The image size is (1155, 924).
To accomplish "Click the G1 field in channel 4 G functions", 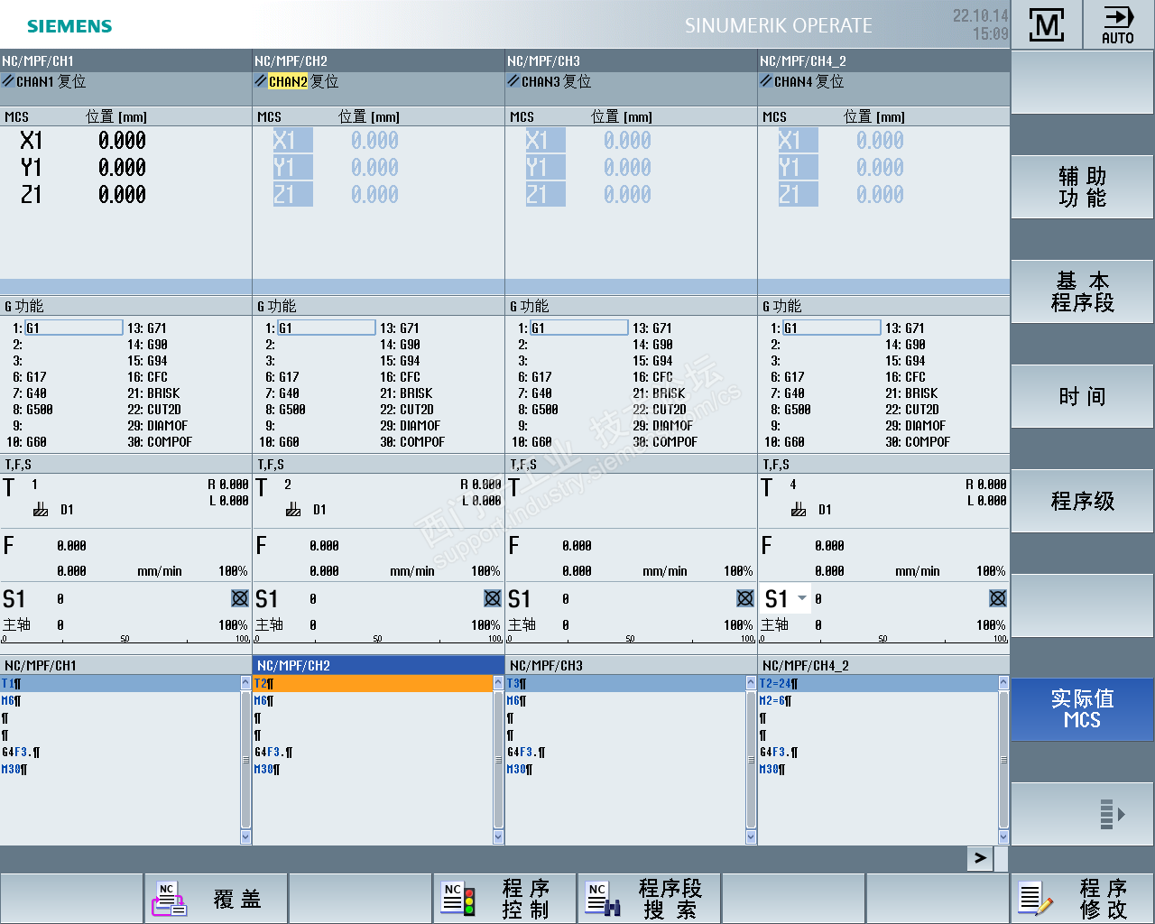I will (x=832, y=328).
